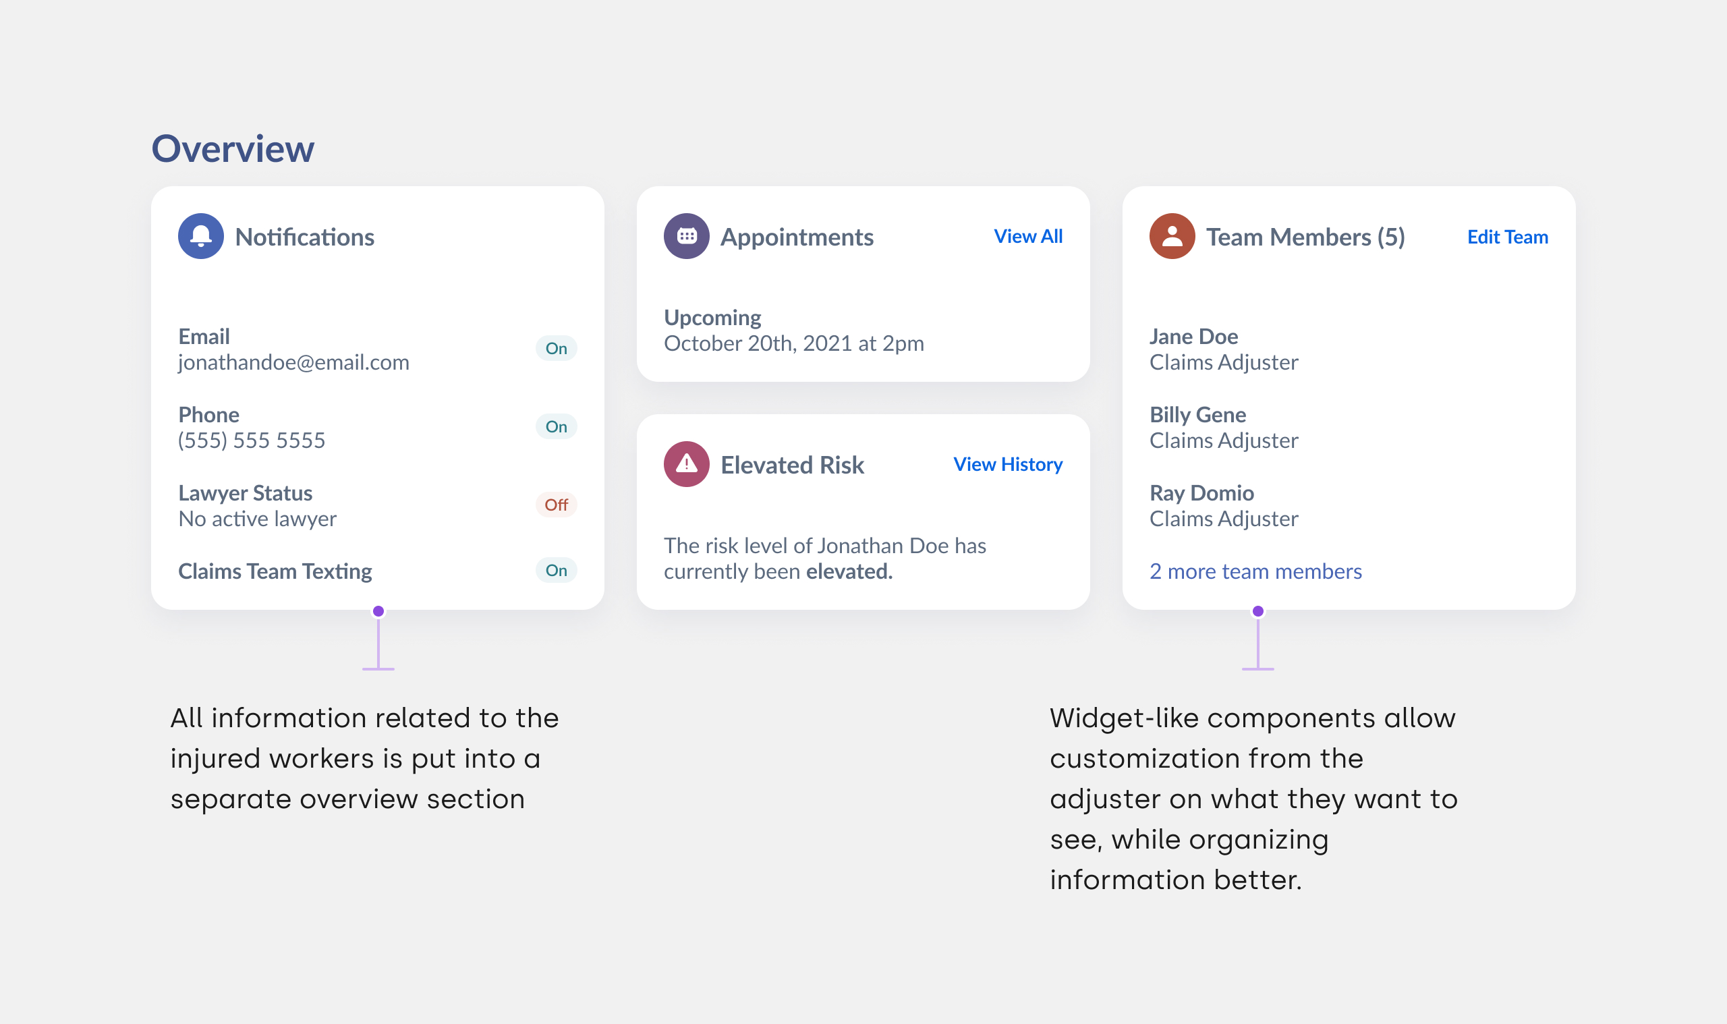Viewport: 1727px width, 1024px height.
Task: Click View History for elevated risk
Action: [x=1008, y=464]
